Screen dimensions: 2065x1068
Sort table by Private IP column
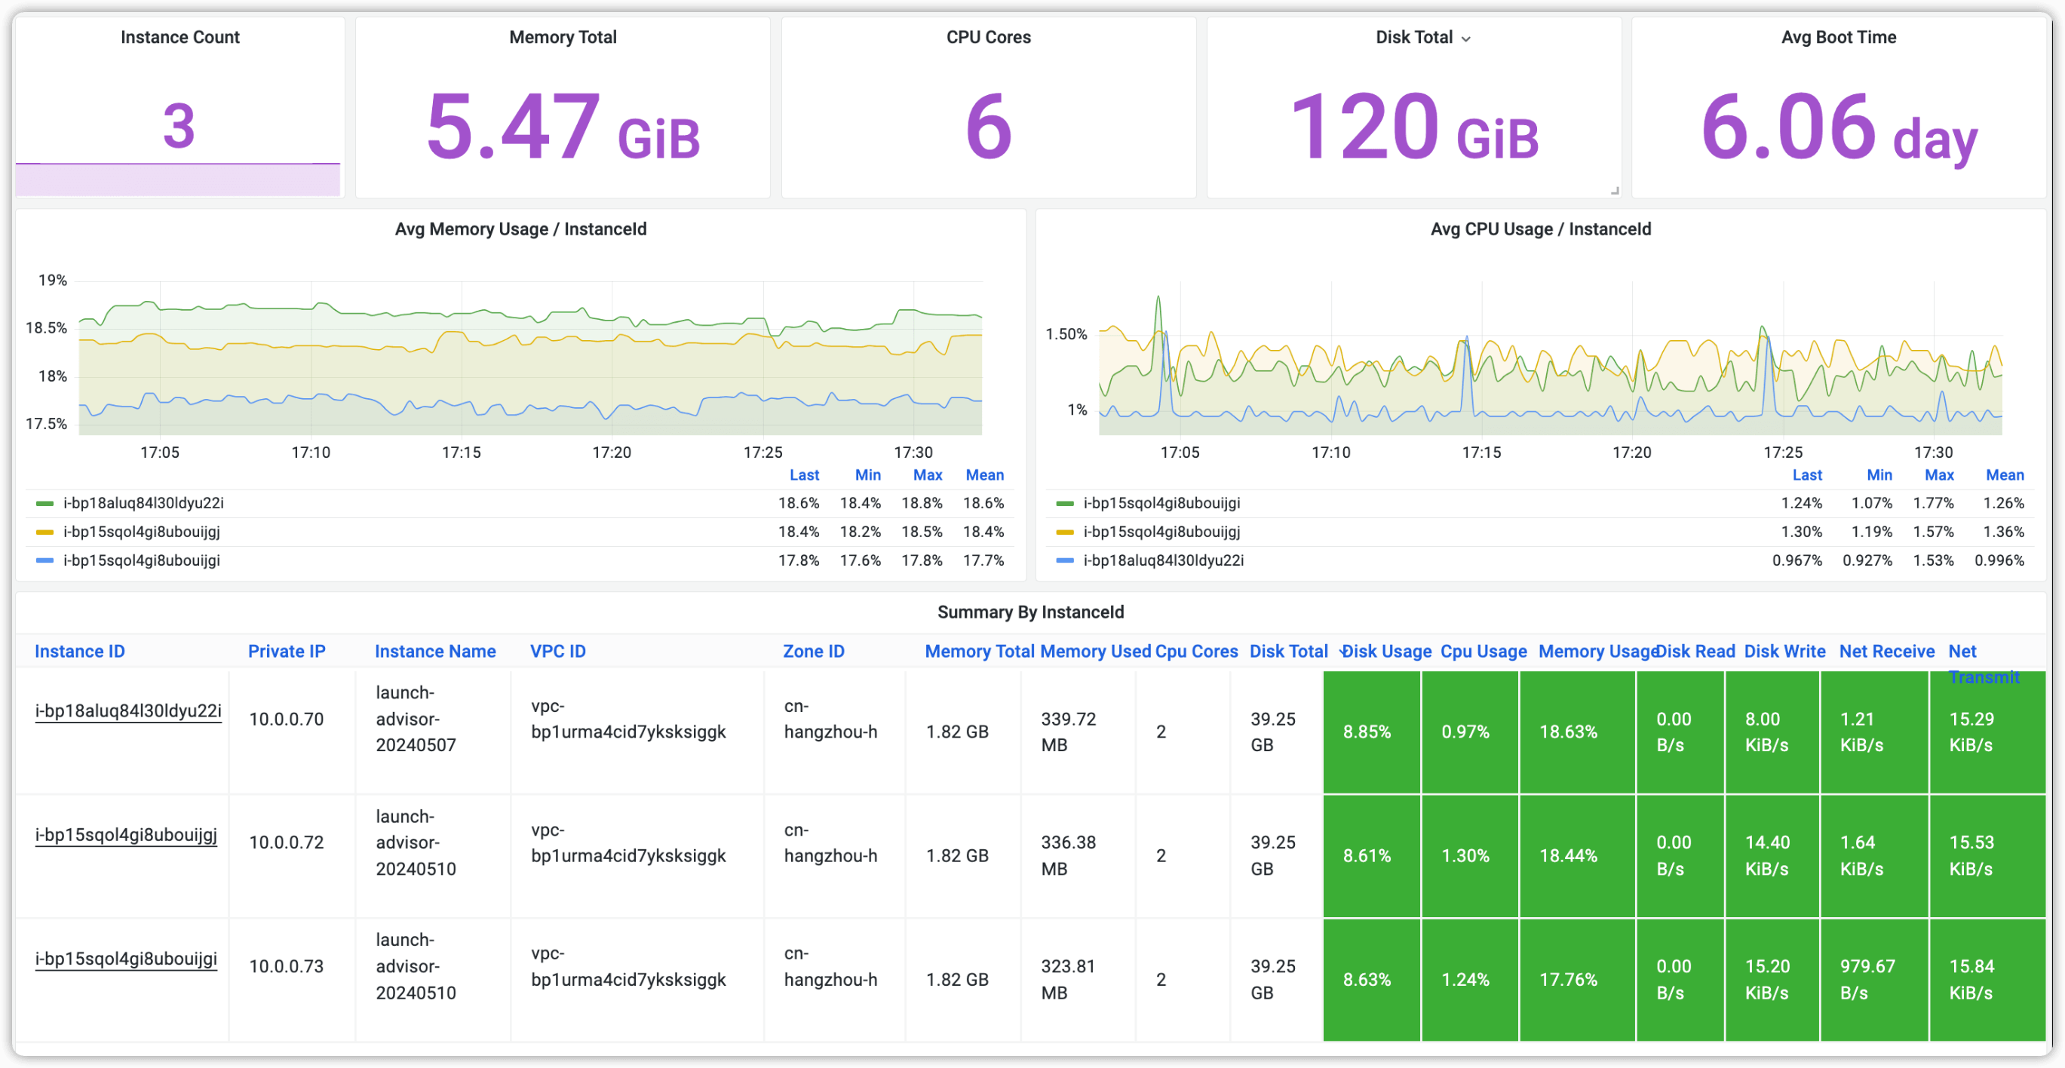tap(286, 652)
